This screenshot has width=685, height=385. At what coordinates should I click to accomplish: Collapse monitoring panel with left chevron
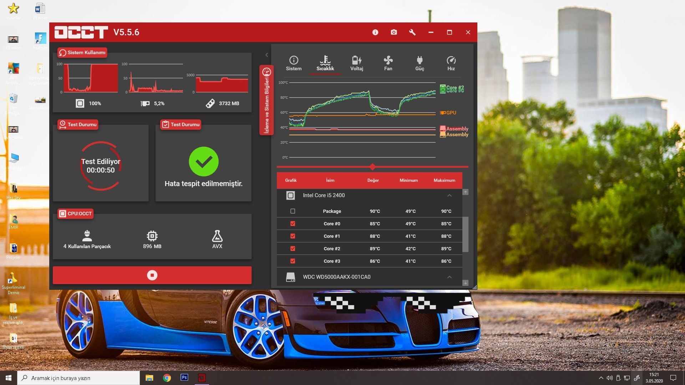tap(267, 55)
